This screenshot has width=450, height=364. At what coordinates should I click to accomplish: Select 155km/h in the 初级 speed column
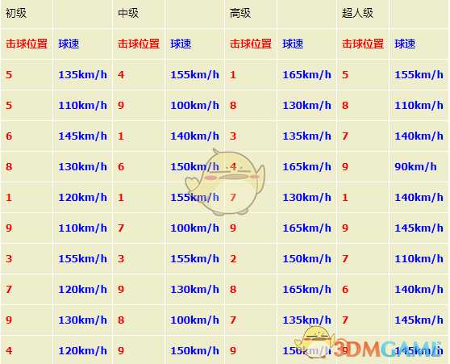coord(82,258)
